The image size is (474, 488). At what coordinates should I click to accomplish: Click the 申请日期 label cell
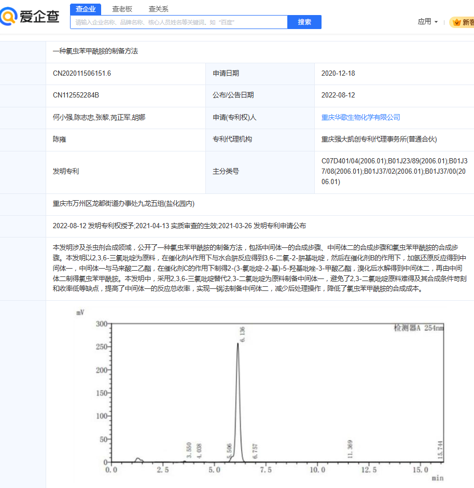click(x=260, y=74)
